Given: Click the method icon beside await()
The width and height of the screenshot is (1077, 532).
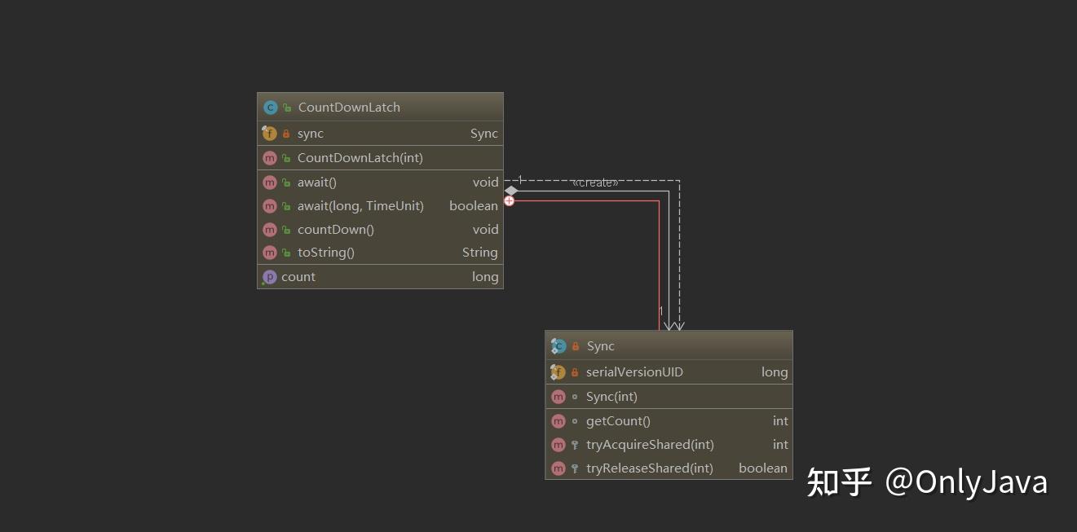Looking at the screenshot, I should point(270,182).
